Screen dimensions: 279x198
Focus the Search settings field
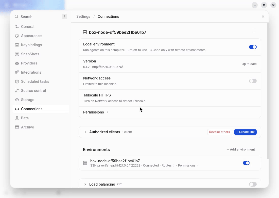41,16
